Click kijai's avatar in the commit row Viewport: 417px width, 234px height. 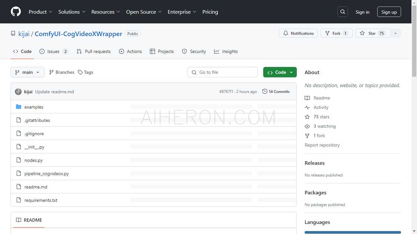18,92
